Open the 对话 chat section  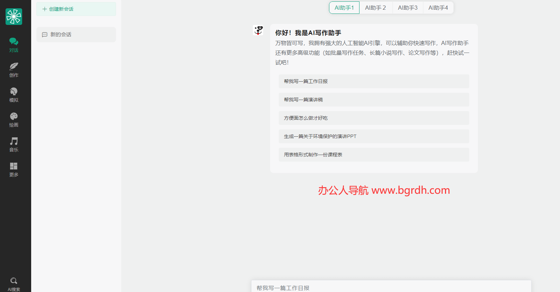[x=14, y=45]
